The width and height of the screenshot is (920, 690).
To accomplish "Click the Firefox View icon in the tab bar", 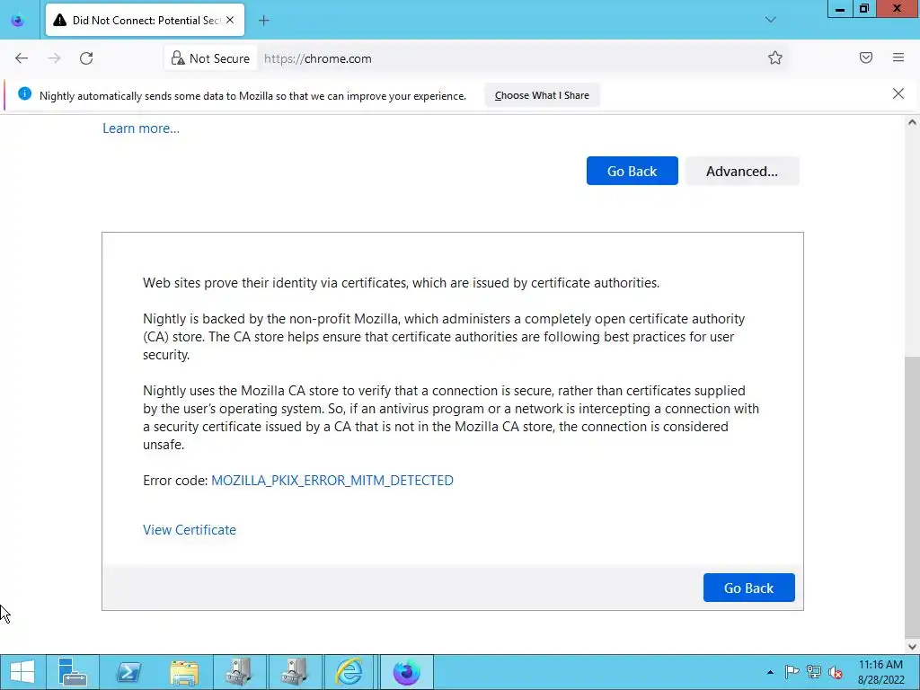I will [18, 21].
